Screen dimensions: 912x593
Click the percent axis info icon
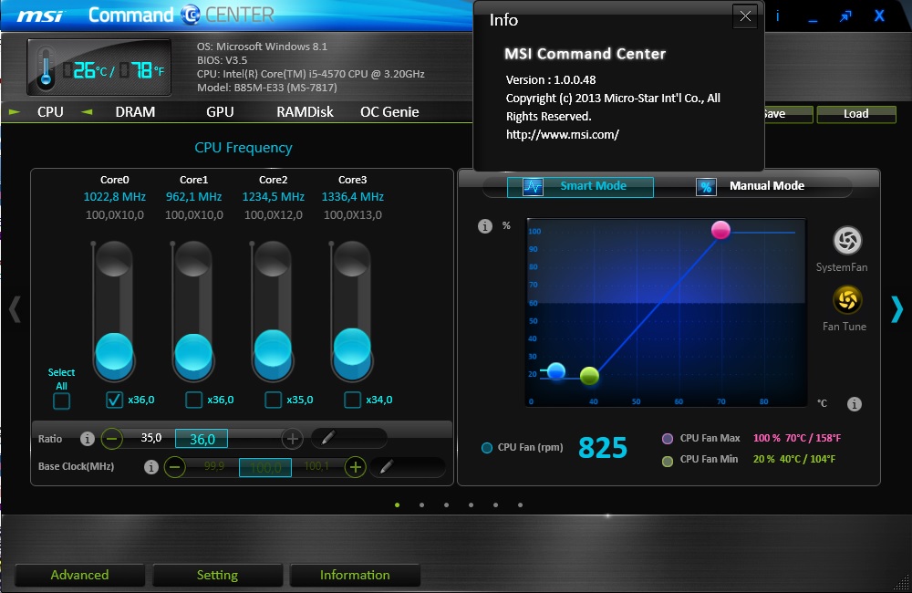point(485,226)
